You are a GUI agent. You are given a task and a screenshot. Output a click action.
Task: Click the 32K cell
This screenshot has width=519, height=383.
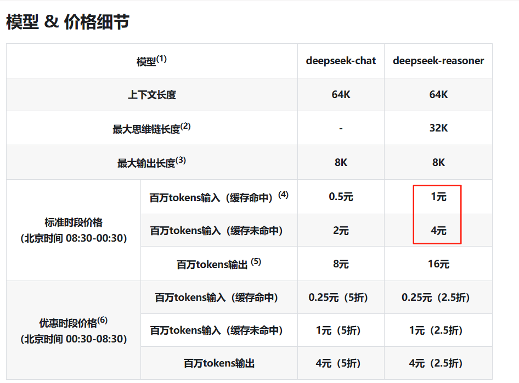[x=438, y=128]
